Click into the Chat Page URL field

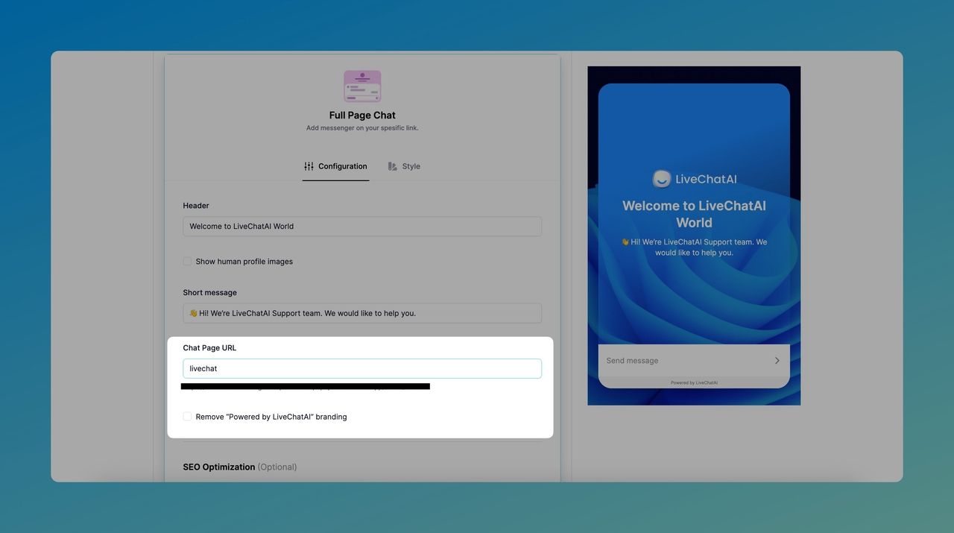point(362,368)
